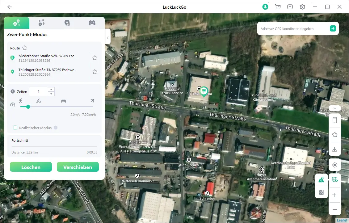Click the Zeiten number input field

39,91
